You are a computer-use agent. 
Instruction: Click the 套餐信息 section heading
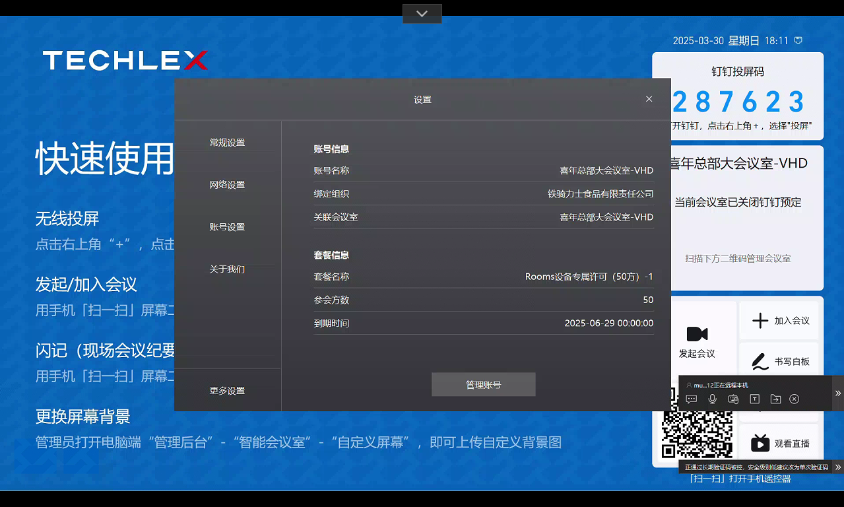coord(331,255)
